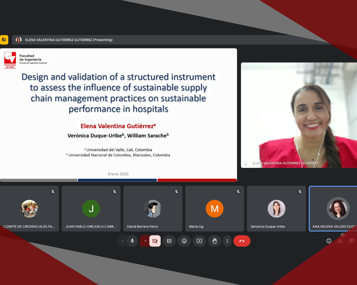Expand audio settings chevron
357x285 pixels.
tap(122, 241)
